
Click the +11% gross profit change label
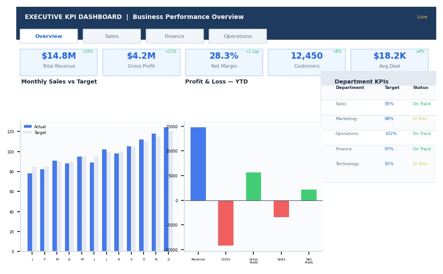point(171,51)
